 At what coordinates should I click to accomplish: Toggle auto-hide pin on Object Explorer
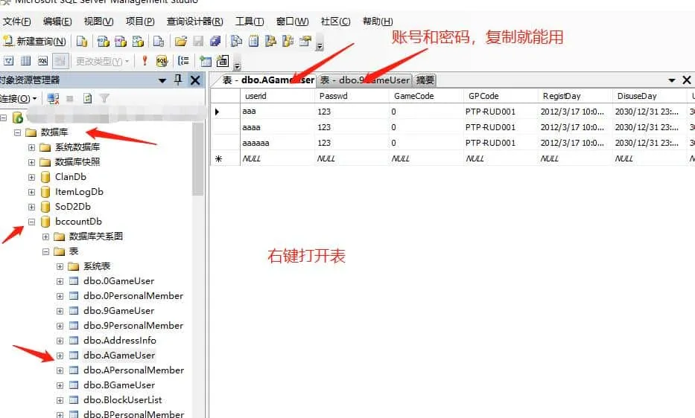[178, 80]
